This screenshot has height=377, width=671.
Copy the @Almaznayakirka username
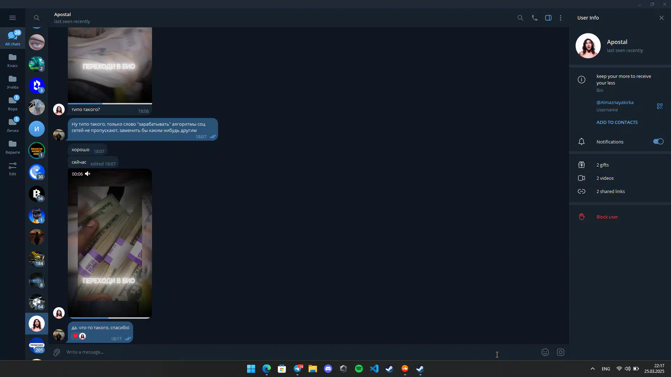pyautogui.click(x=615, y=103)
